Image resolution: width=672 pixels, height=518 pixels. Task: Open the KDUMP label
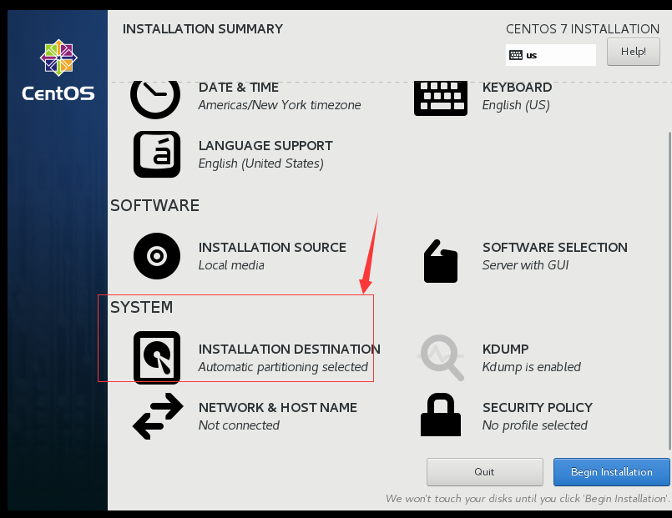[x=506, y=350]
